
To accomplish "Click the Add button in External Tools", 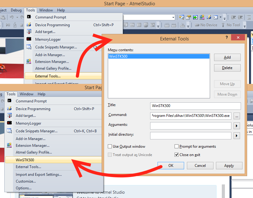I will [227, 57].
